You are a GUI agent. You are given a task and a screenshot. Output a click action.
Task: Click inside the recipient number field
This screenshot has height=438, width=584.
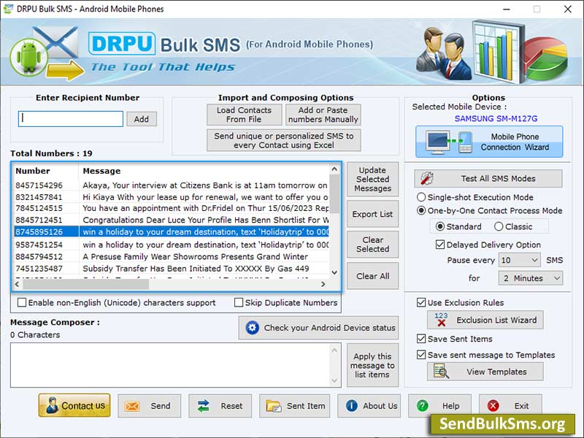pos(70,118)
